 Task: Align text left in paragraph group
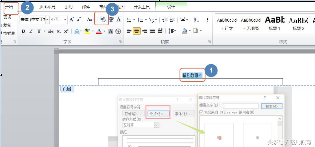[129, 31]
